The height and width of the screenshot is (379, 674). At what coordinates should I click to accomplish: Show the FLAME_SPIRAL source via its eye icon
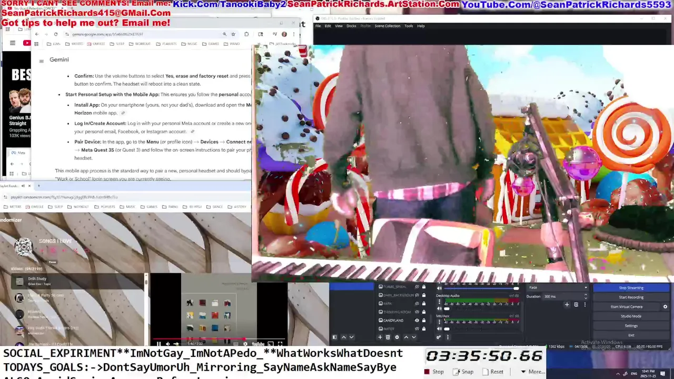click(417, 286)
